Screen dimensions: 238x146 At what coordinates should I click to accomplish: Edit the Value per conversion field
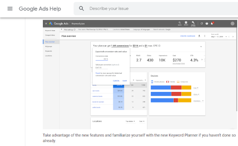[x=102, y=68]
